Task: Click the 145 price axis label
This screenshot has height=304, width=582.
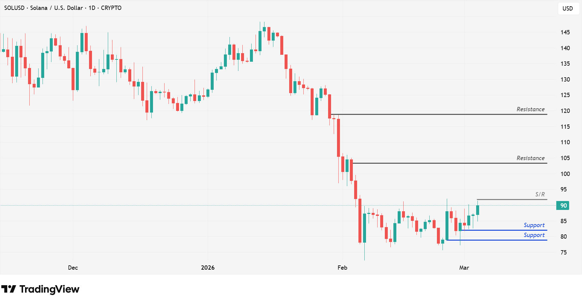Action: (x=565, y=32)
